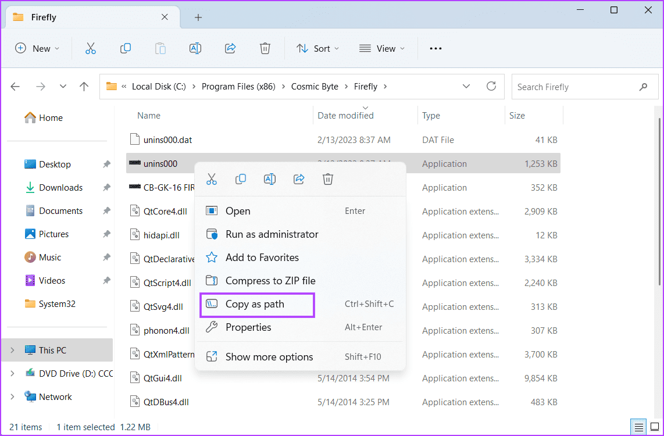Viewport: 664px width, 436px height.
Task: Expand the address bar history dropdown
Action: (x=466, y=87)
